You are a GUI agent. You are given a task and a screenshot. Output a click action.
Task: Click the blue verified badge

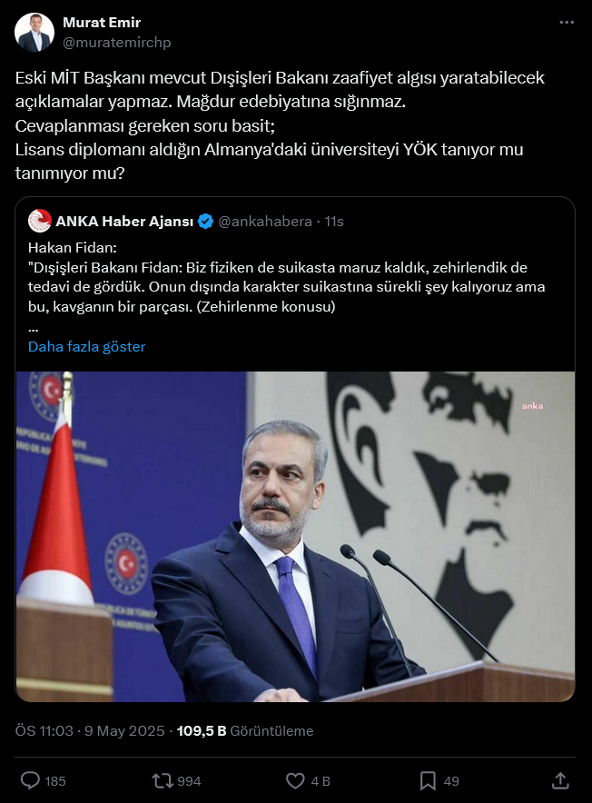click(x=205, y=222)
